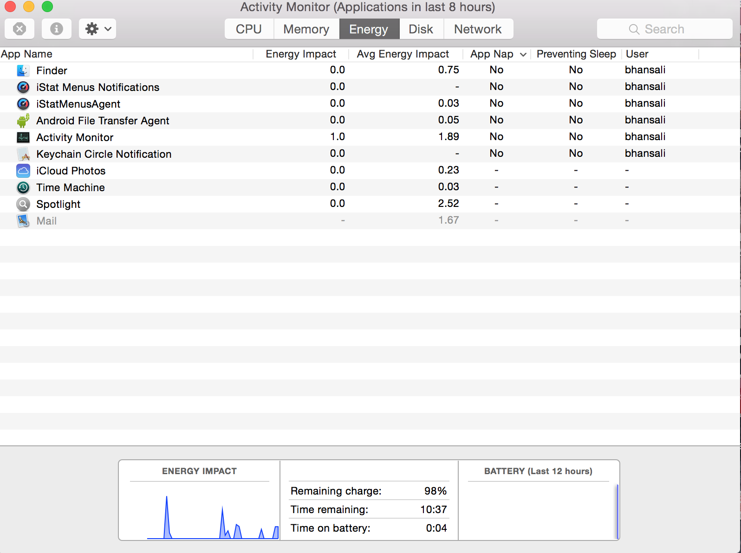Screen dimensions: 741x553
Task: Click the Time on battery 0:04 entry
Action: point(369,528)
